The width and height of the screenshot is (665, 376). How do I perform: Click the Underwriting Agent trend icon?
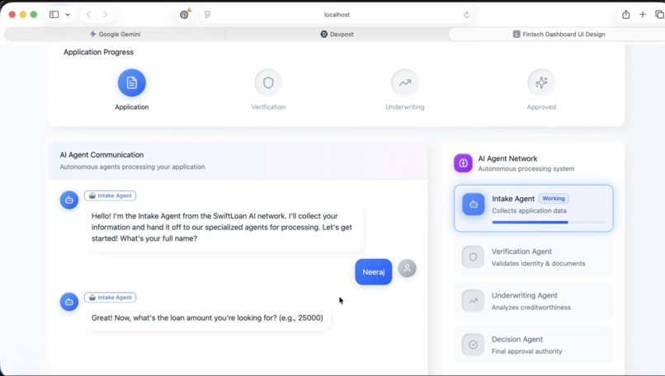click(x=473, y=301)
